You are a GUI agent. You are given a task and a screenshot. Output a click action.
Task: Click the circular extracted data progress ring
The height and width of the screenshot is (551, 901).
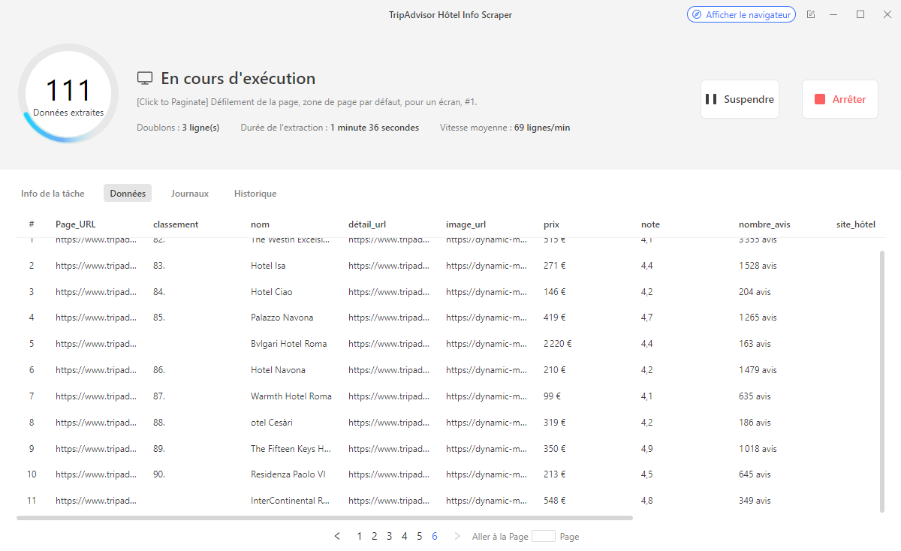click(68, 94)
